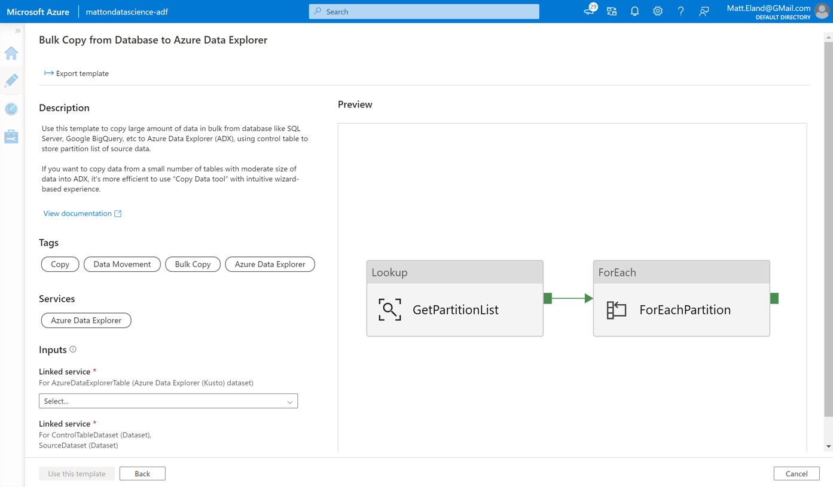Select the Azure Data Explorer tag under Tags
Screen dimensions: 833x487
[270, 264]
